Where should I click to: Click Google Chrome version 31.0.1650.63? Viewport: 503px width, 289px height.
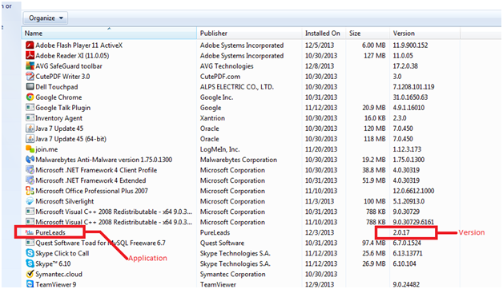point(410,97)
